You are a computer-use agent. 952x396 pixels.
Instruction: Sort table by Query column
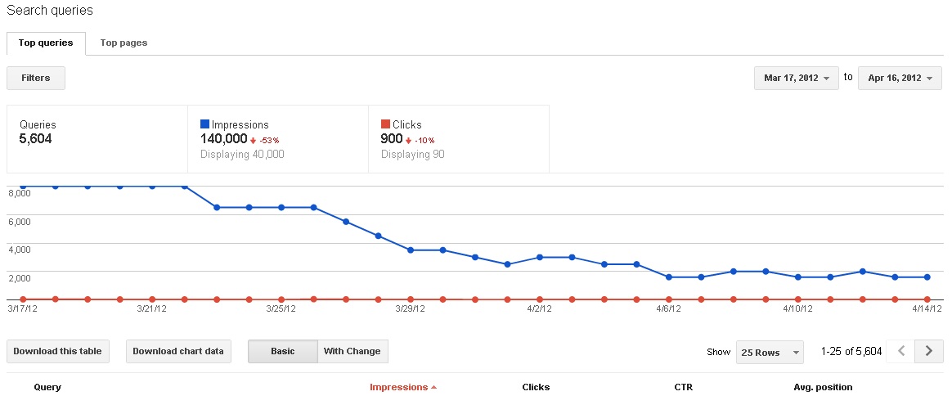coord(47,387)
